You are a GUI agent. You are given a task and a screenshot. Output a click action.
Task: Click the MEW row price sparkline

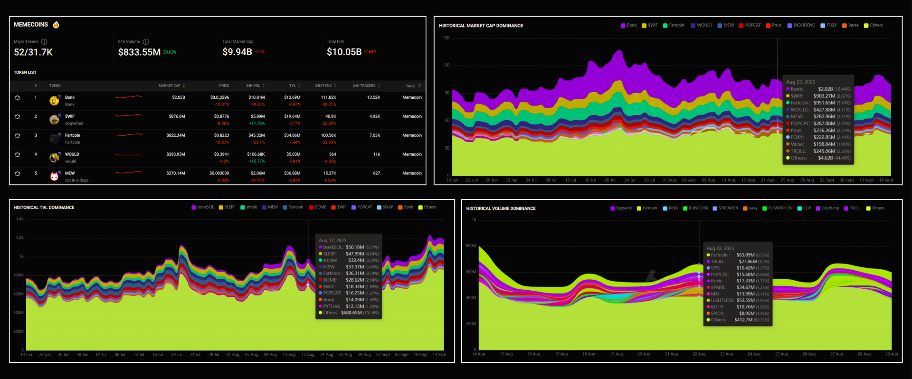tap(129, 173)
